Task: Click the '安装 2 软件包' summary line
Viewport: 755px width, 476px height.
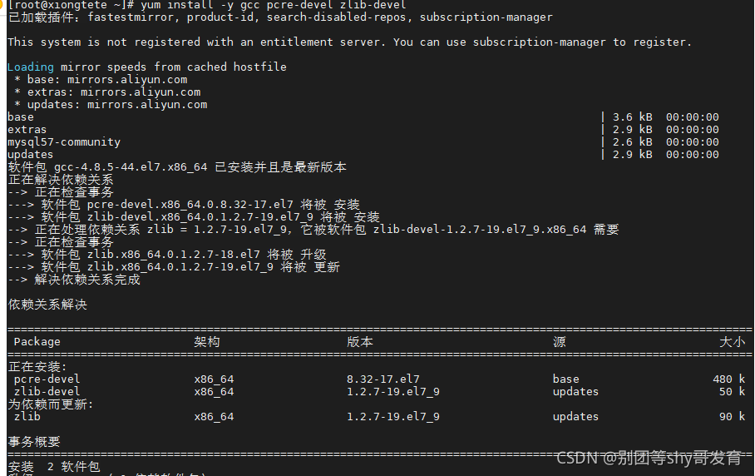Action: (x=54, y=468)
